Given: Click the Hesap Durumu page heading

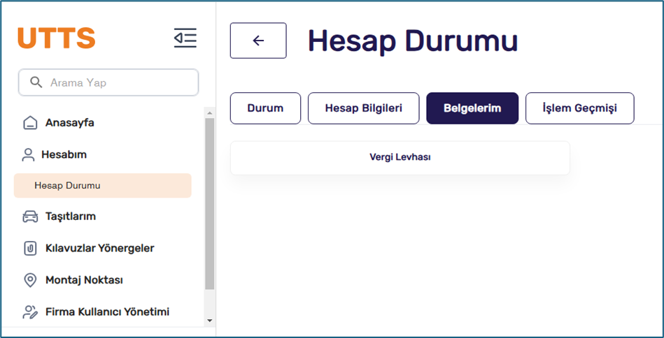Looking at the screenshot, I should click(x=413, y=41).
